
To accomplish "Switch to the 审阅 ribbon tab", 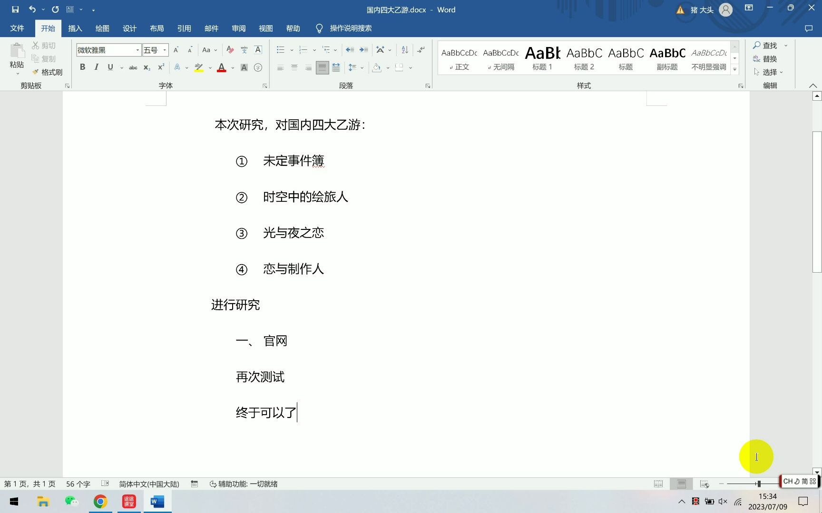I will pos(239,28).
